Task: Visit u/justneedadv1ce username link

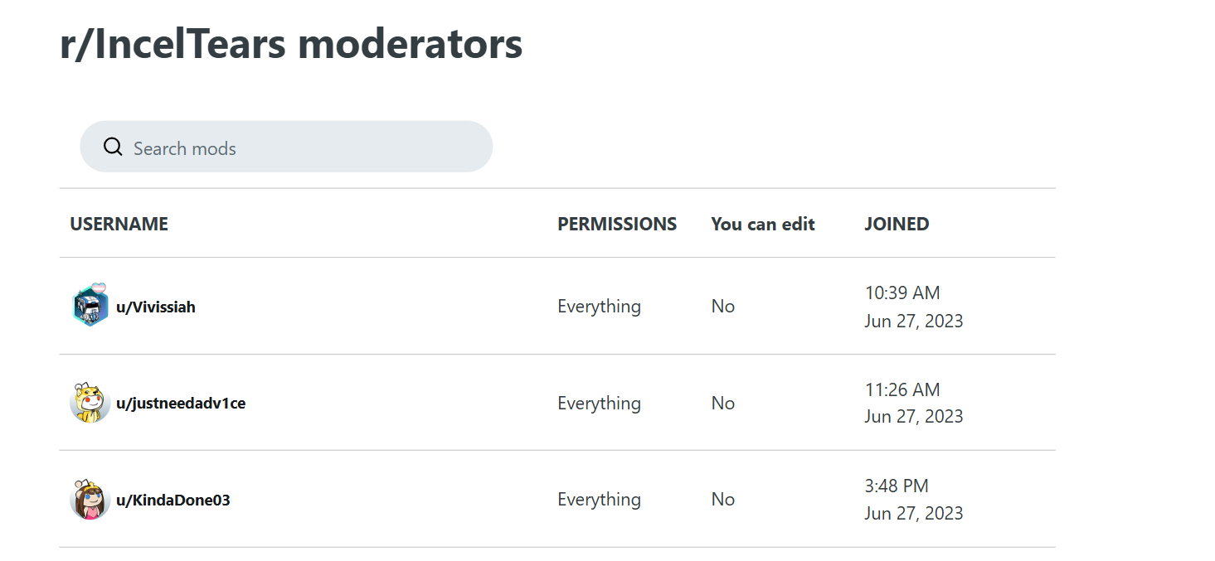Action: pos(181,404)
